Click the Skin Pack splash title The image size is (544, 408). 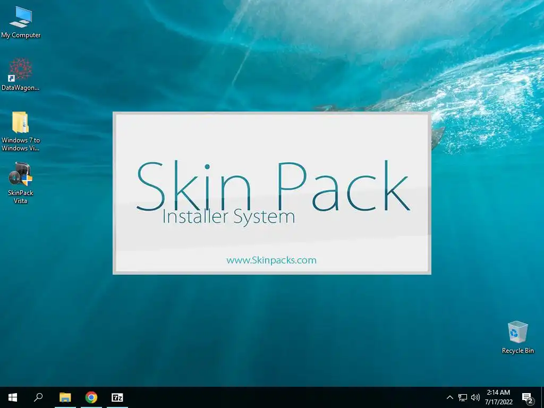(273, 186)
